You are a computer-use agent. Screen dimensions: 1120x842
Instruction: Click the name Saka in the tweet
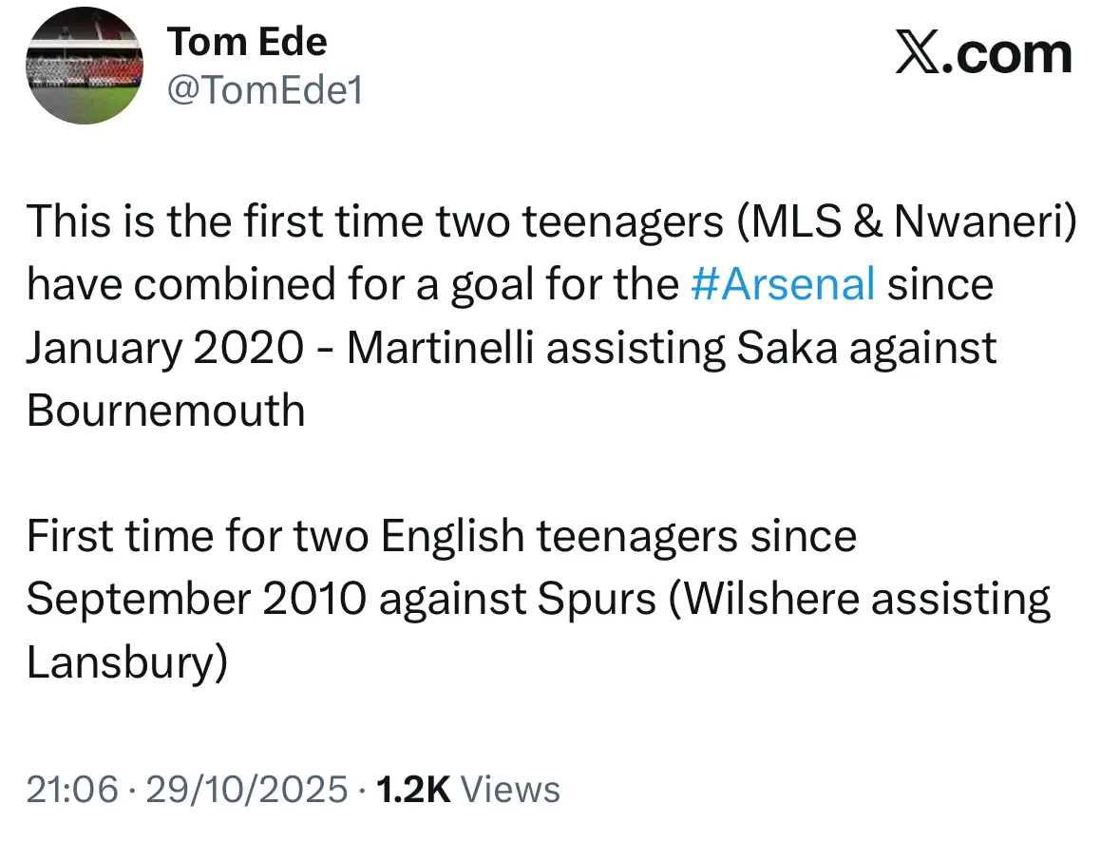click(787, 348)
